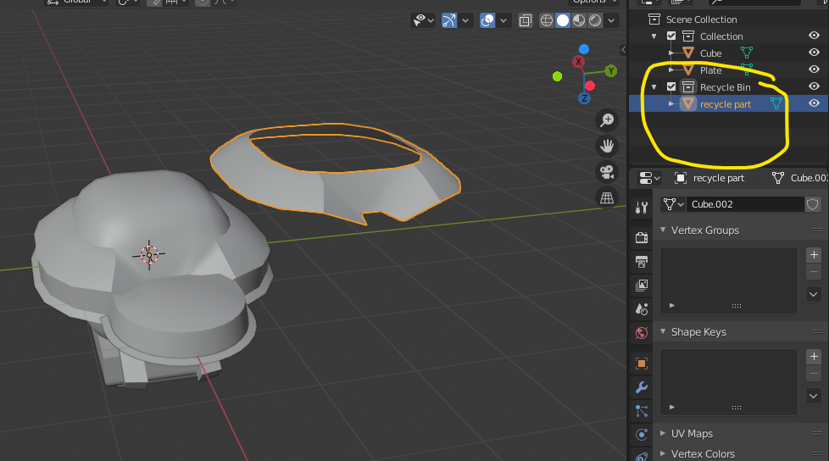
Task: Hide the Cube object in the outliner
Action: pos(815,53)
